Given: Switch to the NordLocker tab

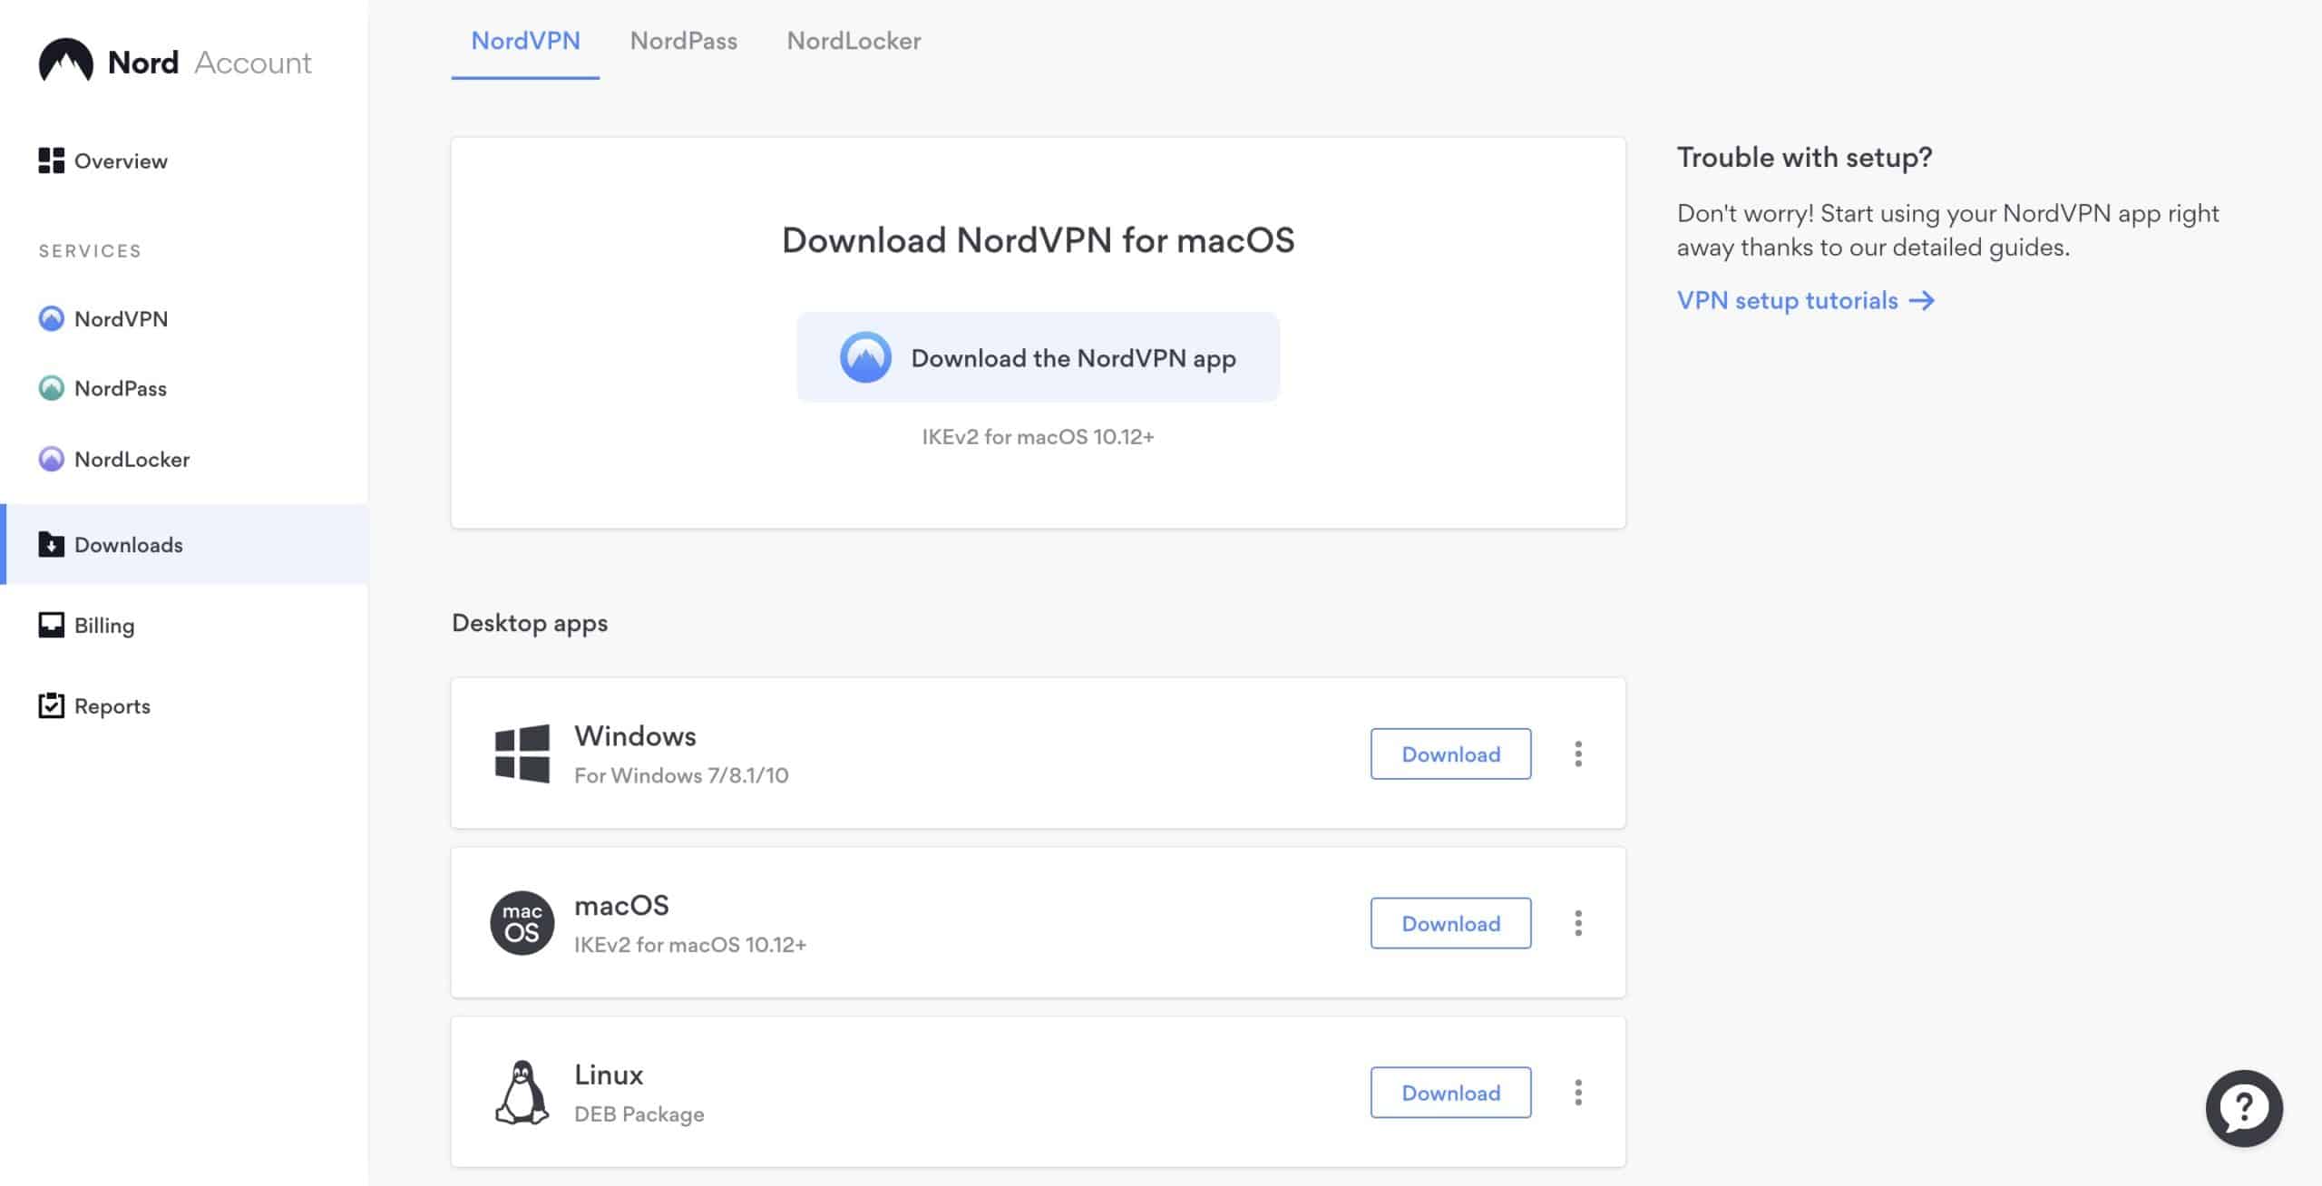Looking at the screenshot, I should tap(854, 41).
